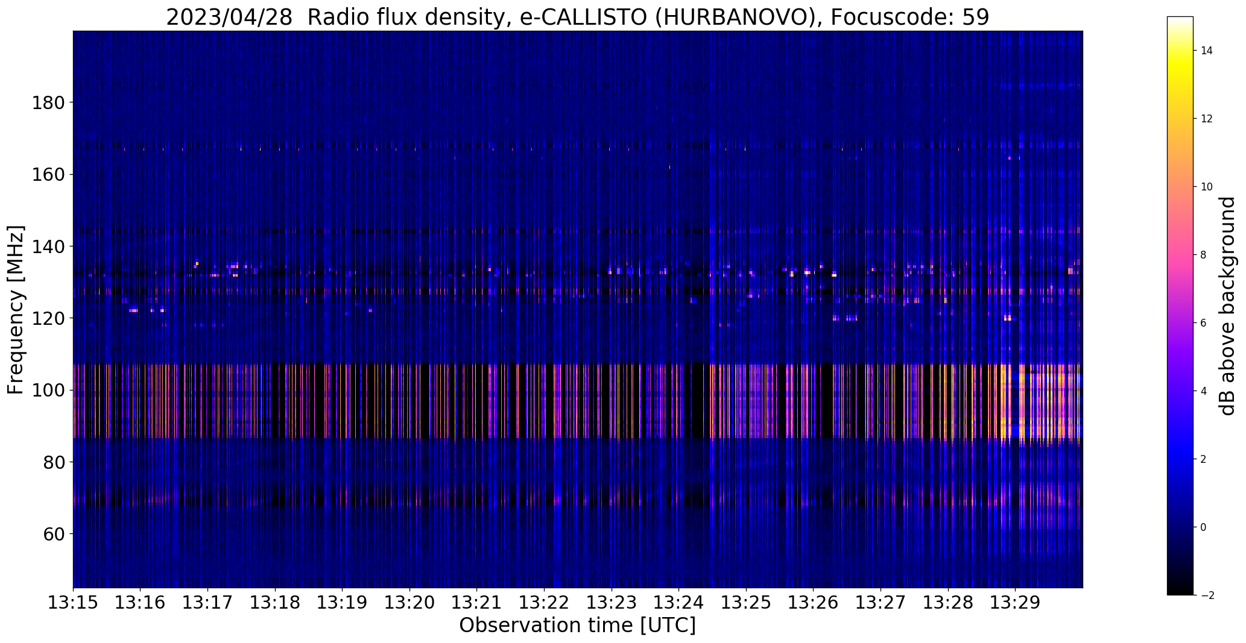
Task: Click the colorbar tick value 10
Action: pyautogui.click(x=1207, y=187)
